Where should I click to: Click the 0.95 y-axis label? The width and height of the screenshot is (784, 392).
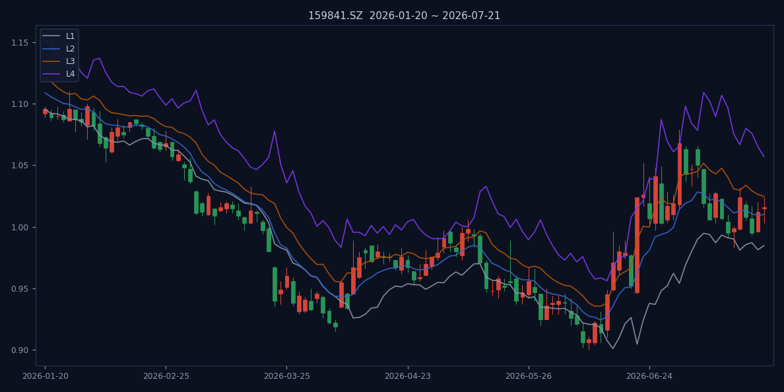pos(20,288)
